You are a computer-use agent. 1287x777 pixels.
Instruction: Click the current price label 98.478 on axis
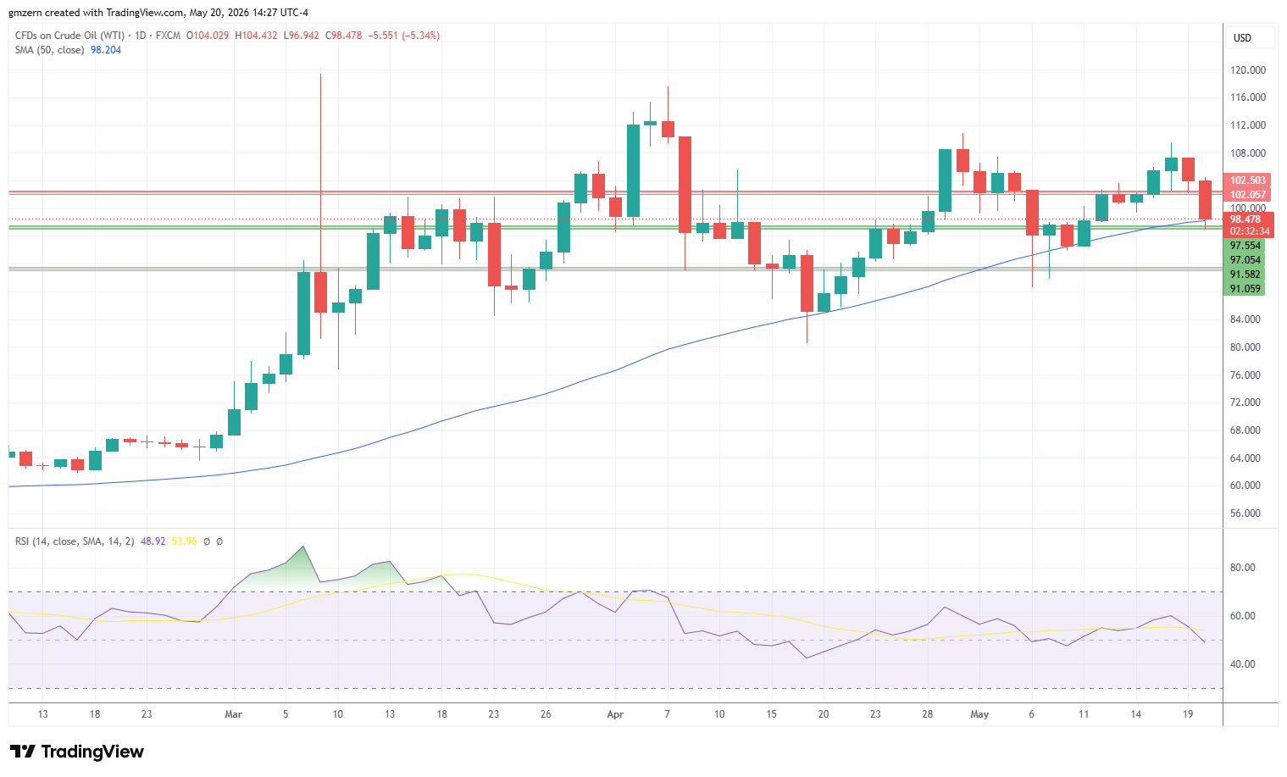coord(1248,219)
